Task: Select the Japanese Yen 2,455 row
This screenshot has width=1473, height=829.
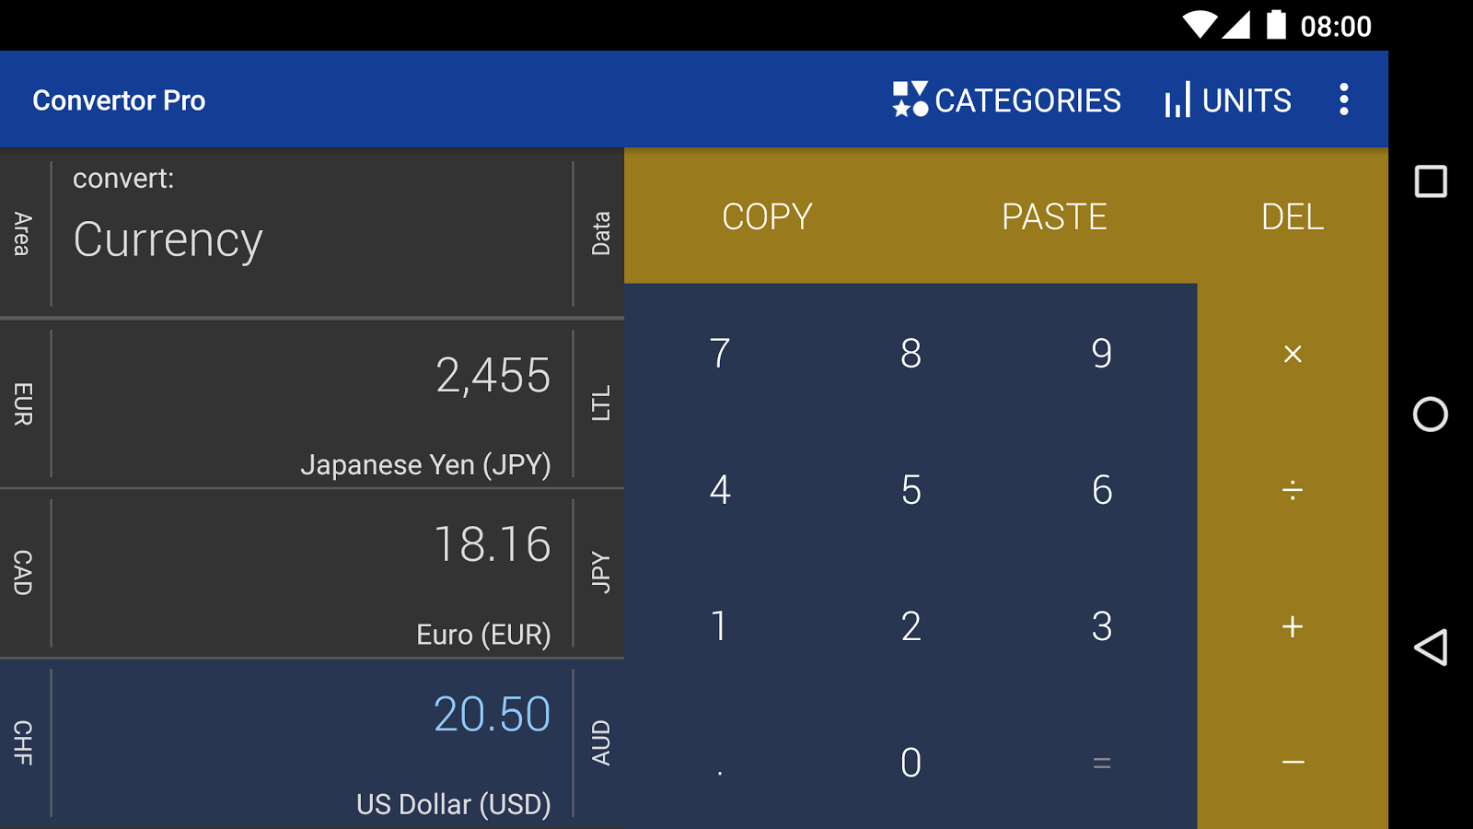Action: [x=312, y=403]
